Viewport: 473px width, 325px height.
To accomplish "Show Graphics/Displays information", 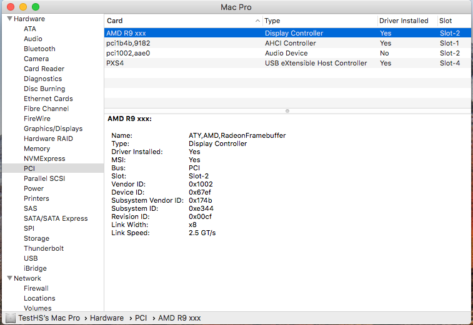I will click(53, 129).
